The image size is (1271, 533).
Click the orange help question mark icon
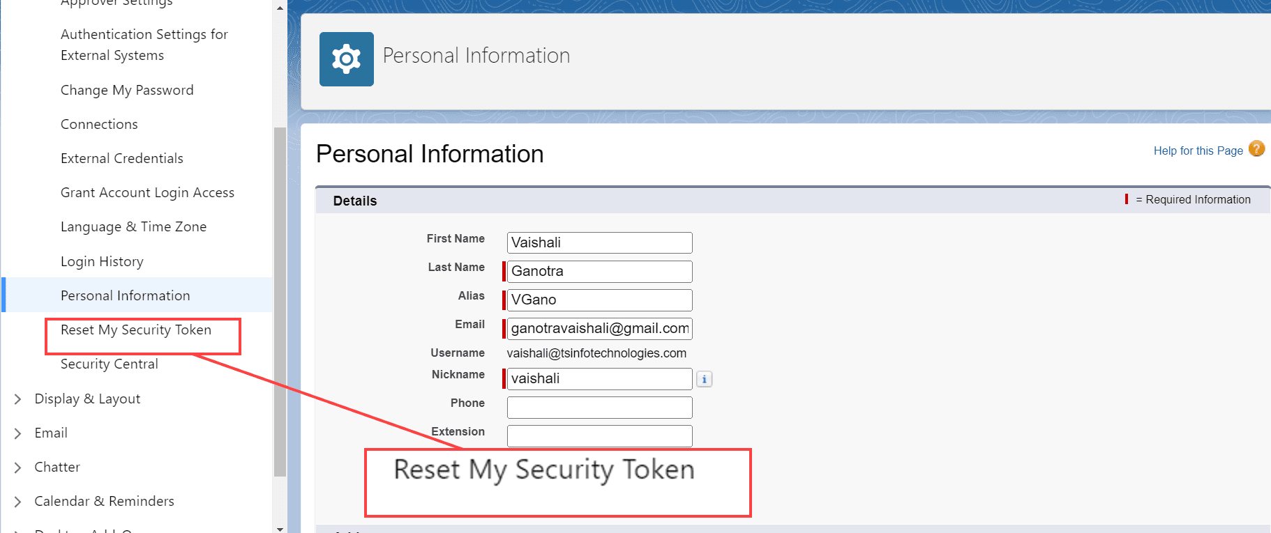pyautogui.click(x=1256, y=148)
